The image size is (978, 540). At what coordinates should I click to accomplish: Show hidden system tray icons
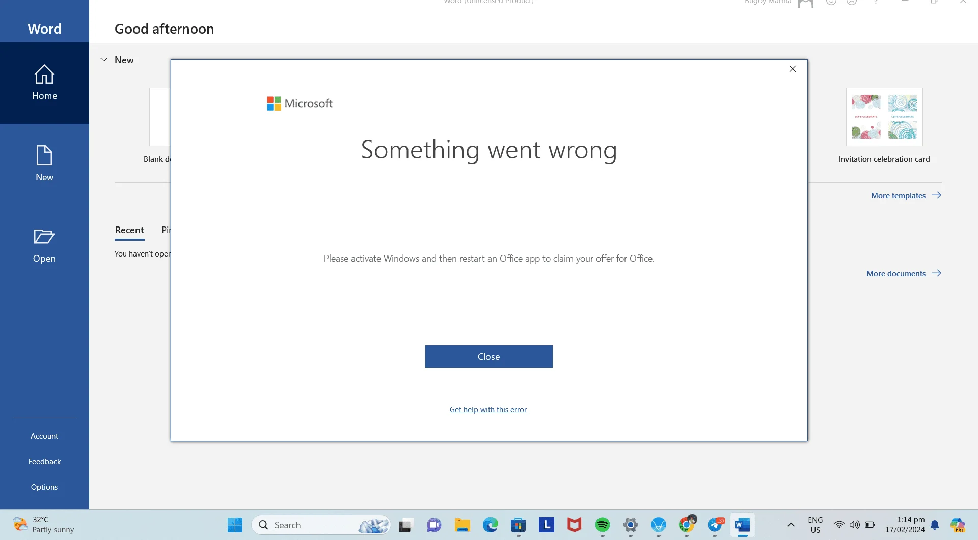coord(791,525)
